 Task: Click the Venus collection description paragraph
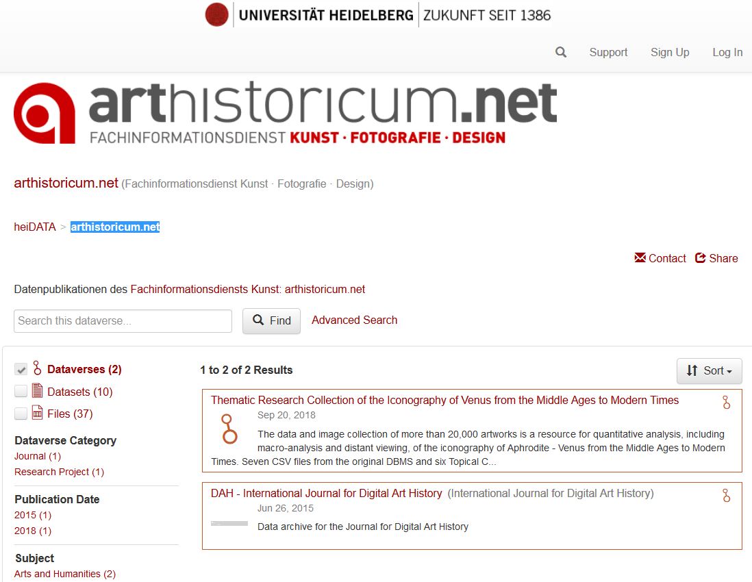pos(468,448)
